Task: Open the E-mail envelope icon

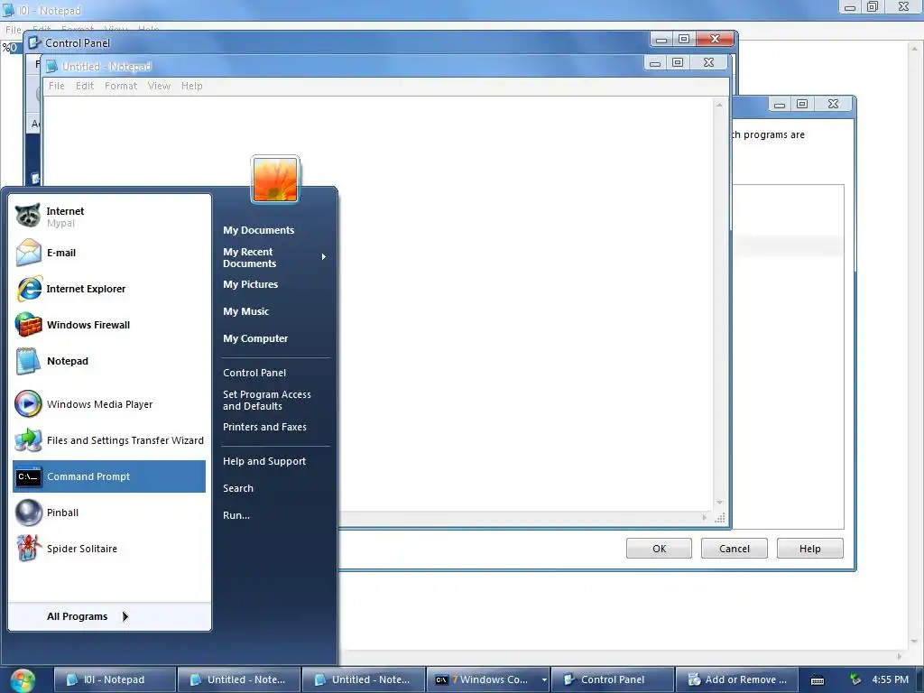Action: point(28,253)
